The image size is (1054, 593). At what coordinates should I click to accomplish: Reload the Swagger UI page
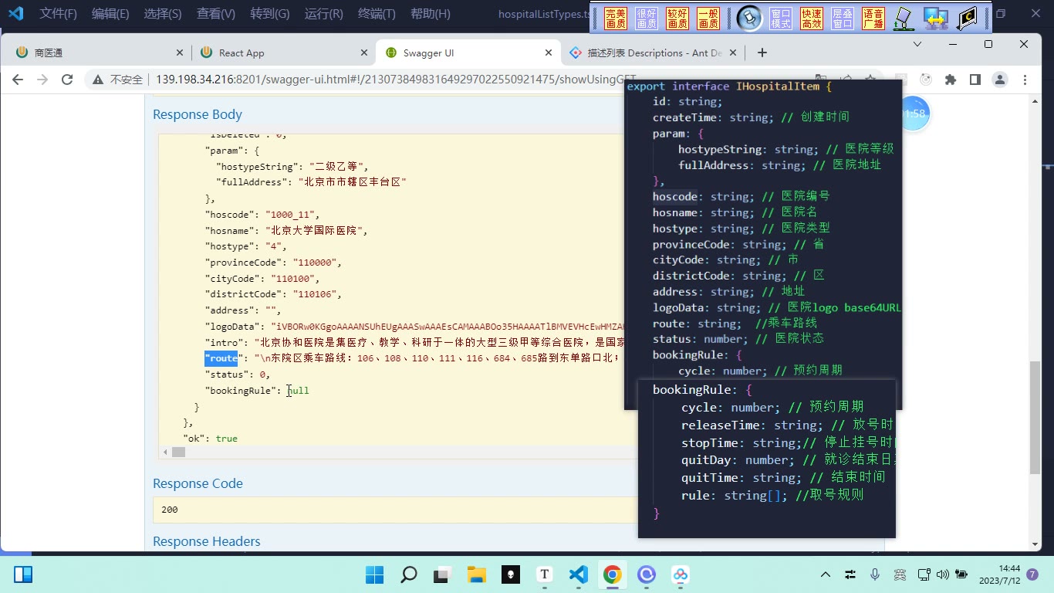point(67,80)
